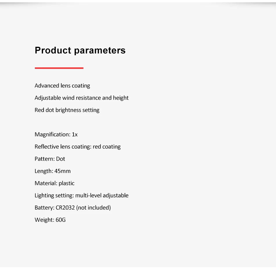Click the Product parameters heading
The height and width of the screenshot is (271, 276).
[x=80, y=50]
